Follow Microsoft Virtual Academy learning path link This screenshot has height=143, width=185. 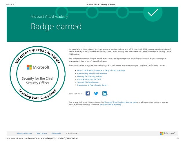coord(120,102)
